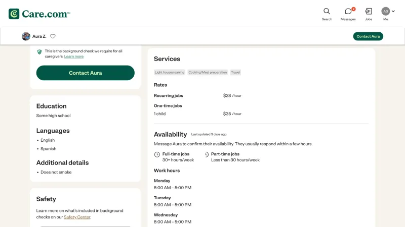Click the Education heading
The height and width of the screenshot is (227, 405).
point(52,106)
